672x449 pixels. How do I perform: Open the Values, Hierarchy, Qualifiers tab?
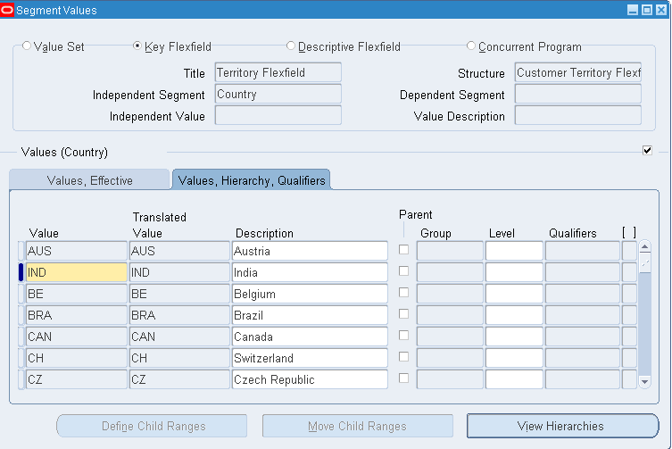tap(251, 180)
